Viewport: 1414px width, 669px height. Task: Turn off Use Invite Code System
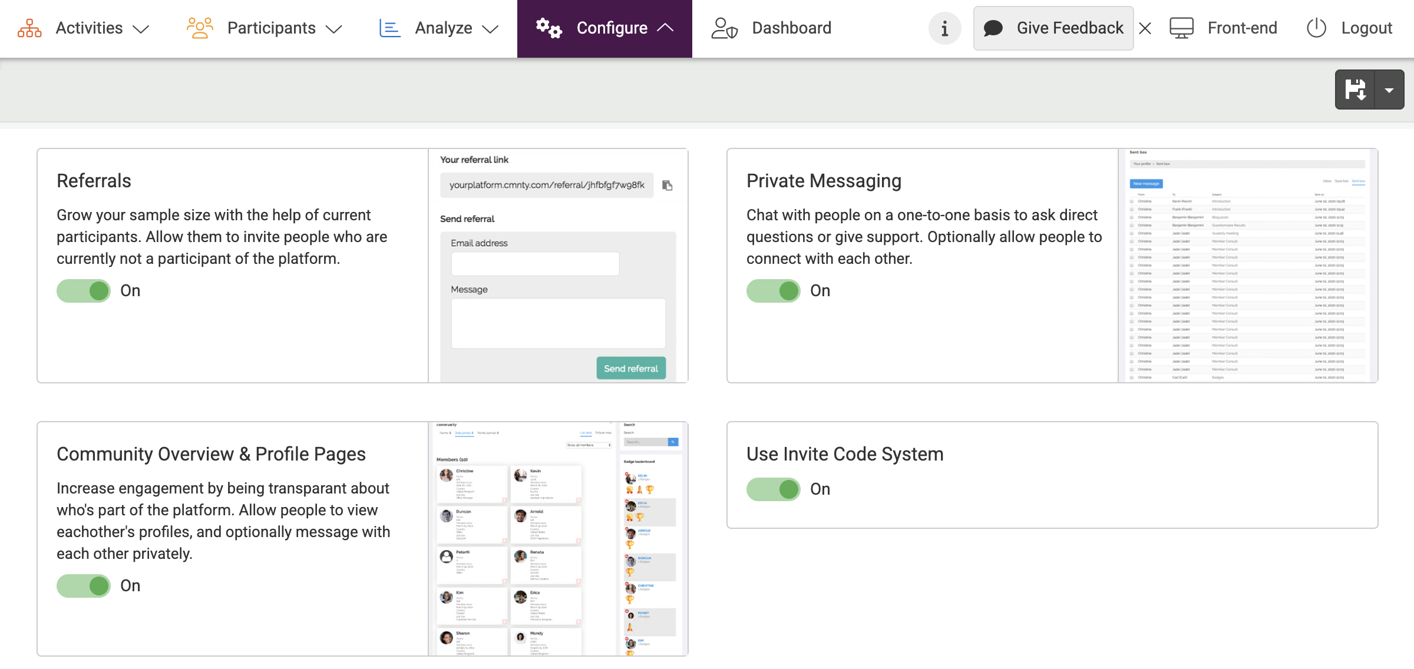coord(773,489)
